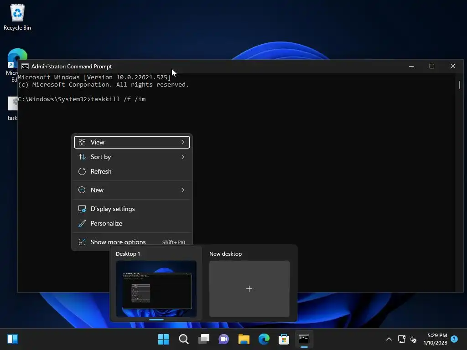Click the Refresh circular arrow icon

tap(82, 171)
